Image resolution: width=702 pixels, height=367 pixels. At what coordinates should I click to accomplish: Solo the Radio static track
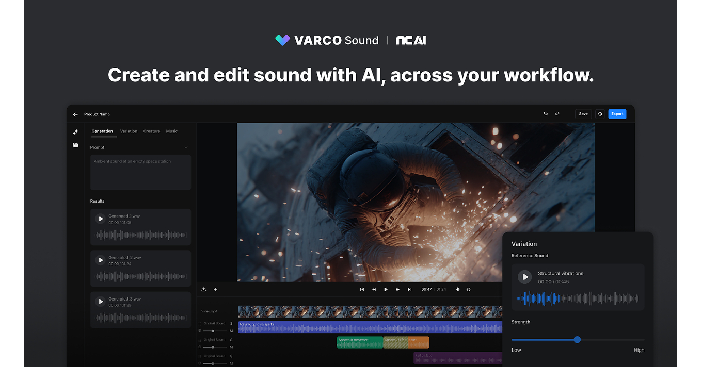pos(231,356)
